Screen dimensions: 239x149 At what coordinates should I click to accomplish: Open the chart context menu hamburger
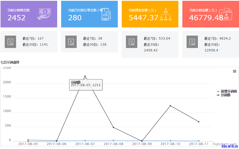(x=235, y=71)
